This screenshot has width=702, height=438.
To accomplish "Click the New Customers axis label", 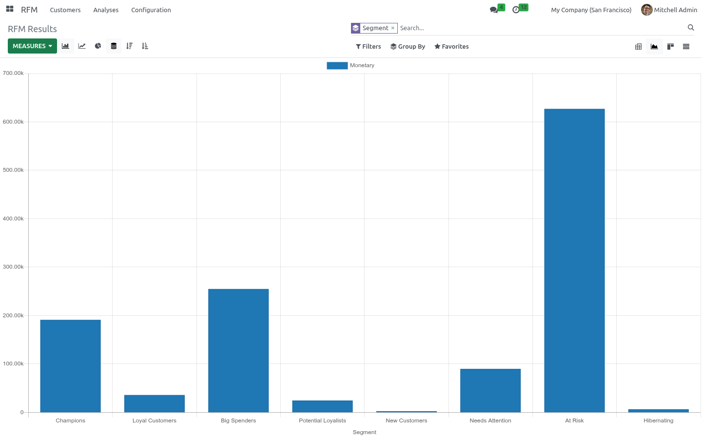I will click(407, 420).
